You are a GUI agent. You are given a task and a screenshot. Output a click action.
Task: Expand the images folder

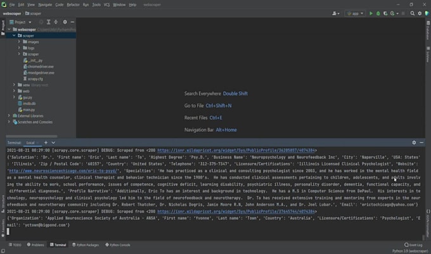19,42
